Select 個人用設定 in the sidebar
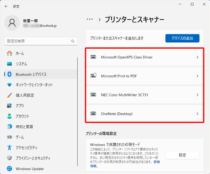 point(41,95)
